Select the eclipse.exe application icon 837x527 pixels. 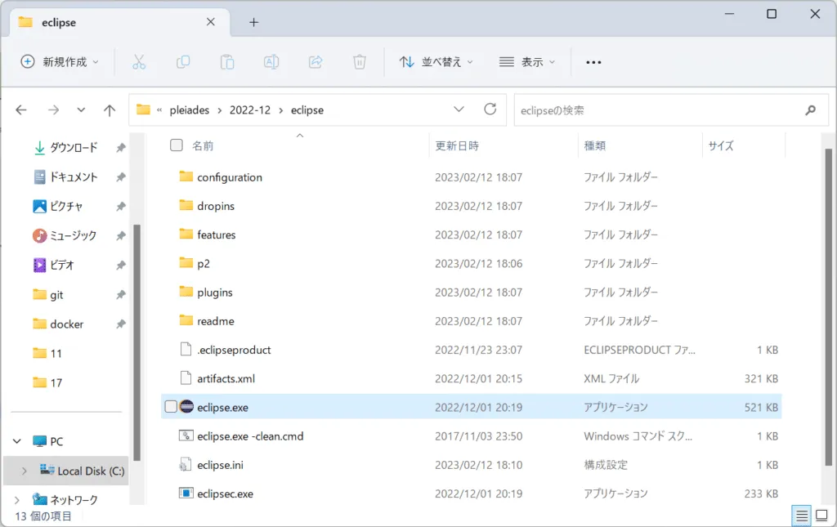pyautogui.click(x=186, y=406)
